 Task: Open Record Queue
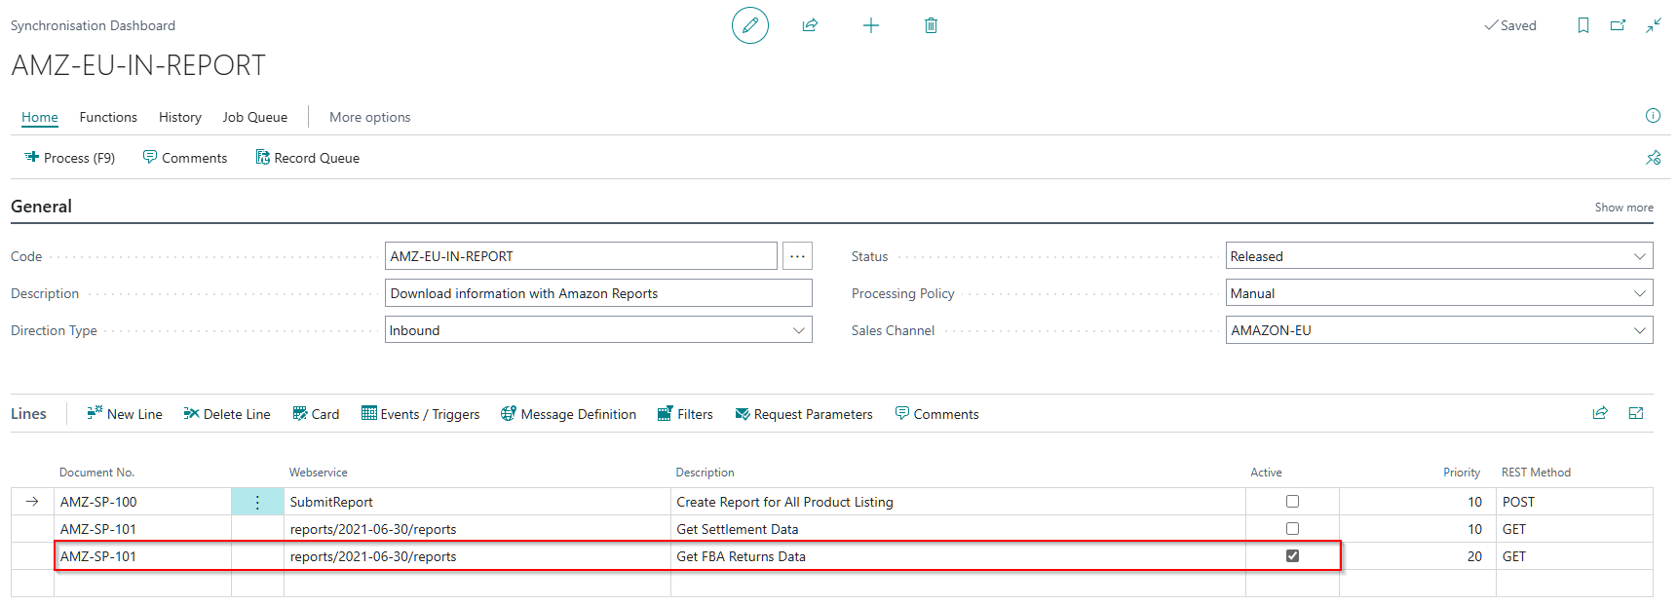point(308,158)
